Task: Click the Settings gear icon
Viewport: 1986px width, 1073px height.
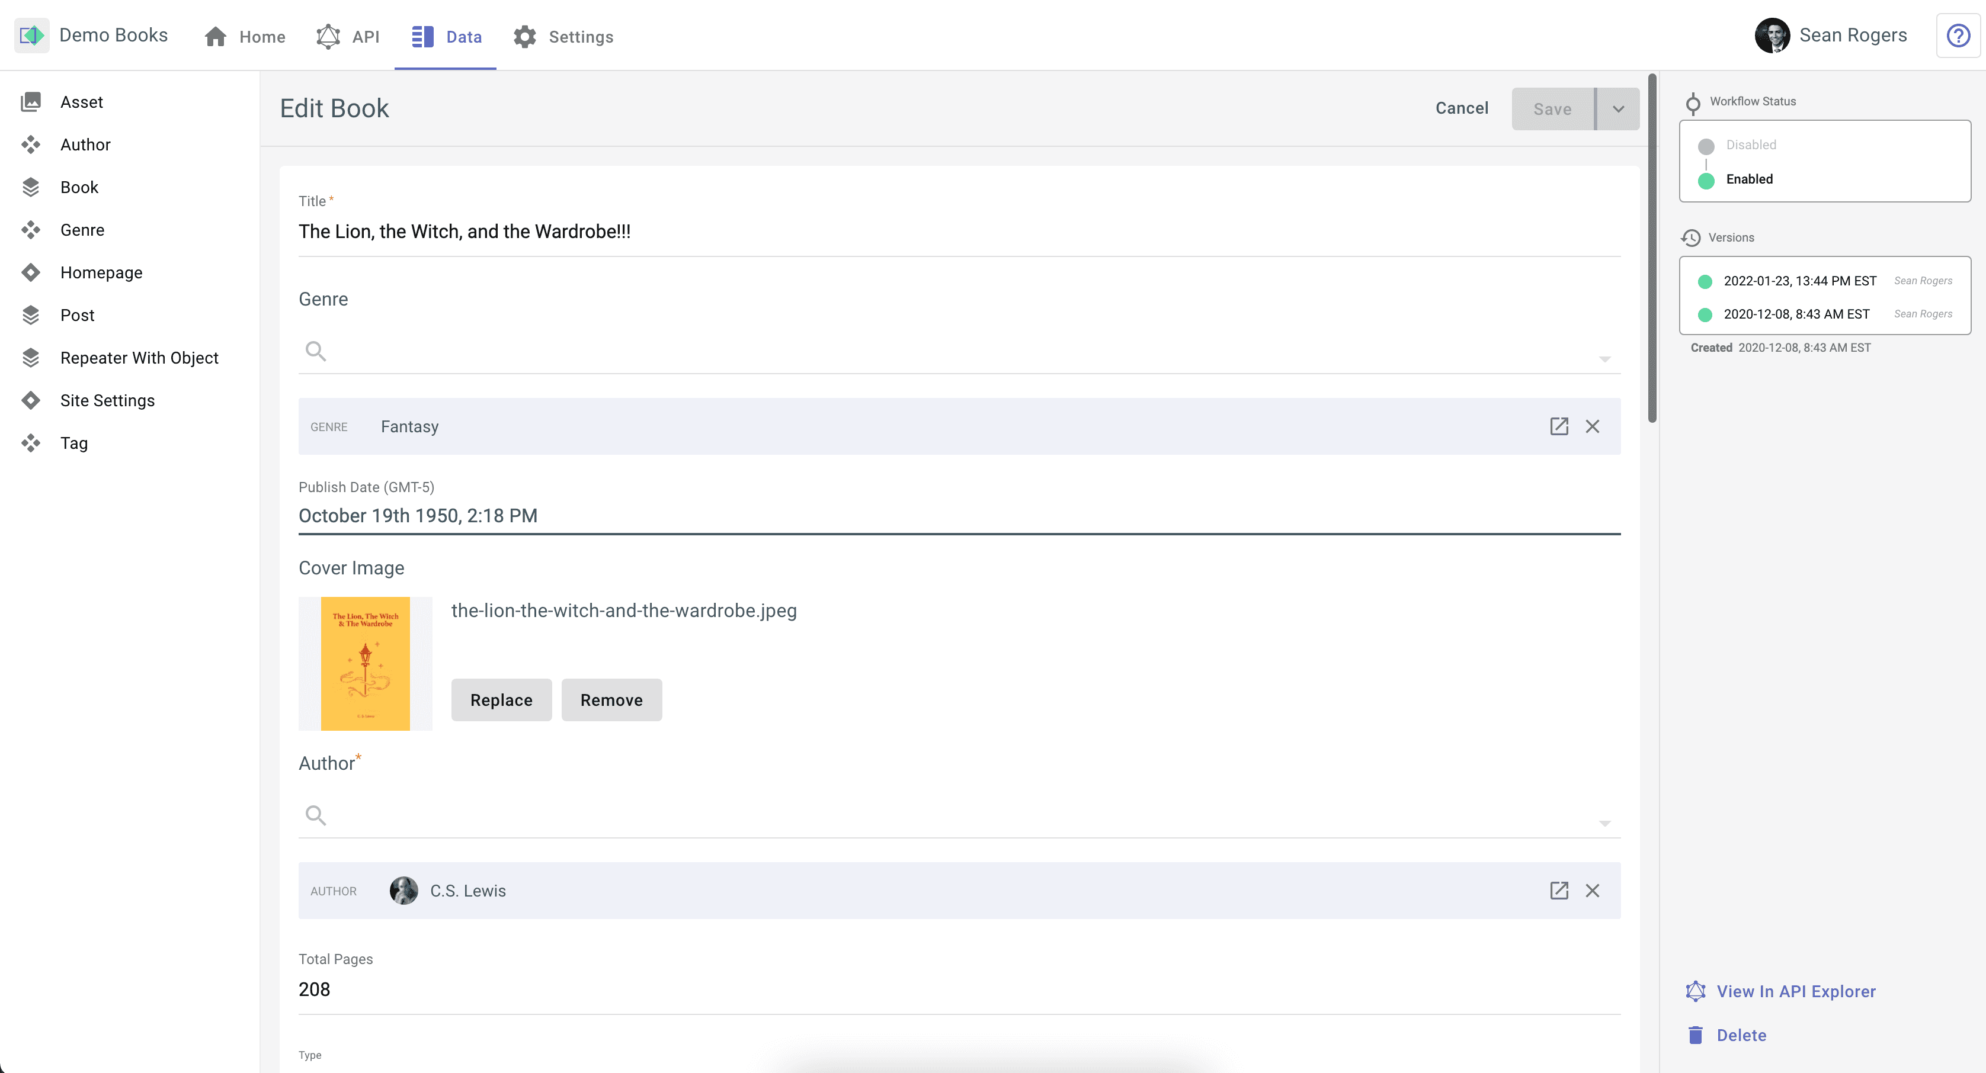Action: pyautogui.click(x=525, y=36)
